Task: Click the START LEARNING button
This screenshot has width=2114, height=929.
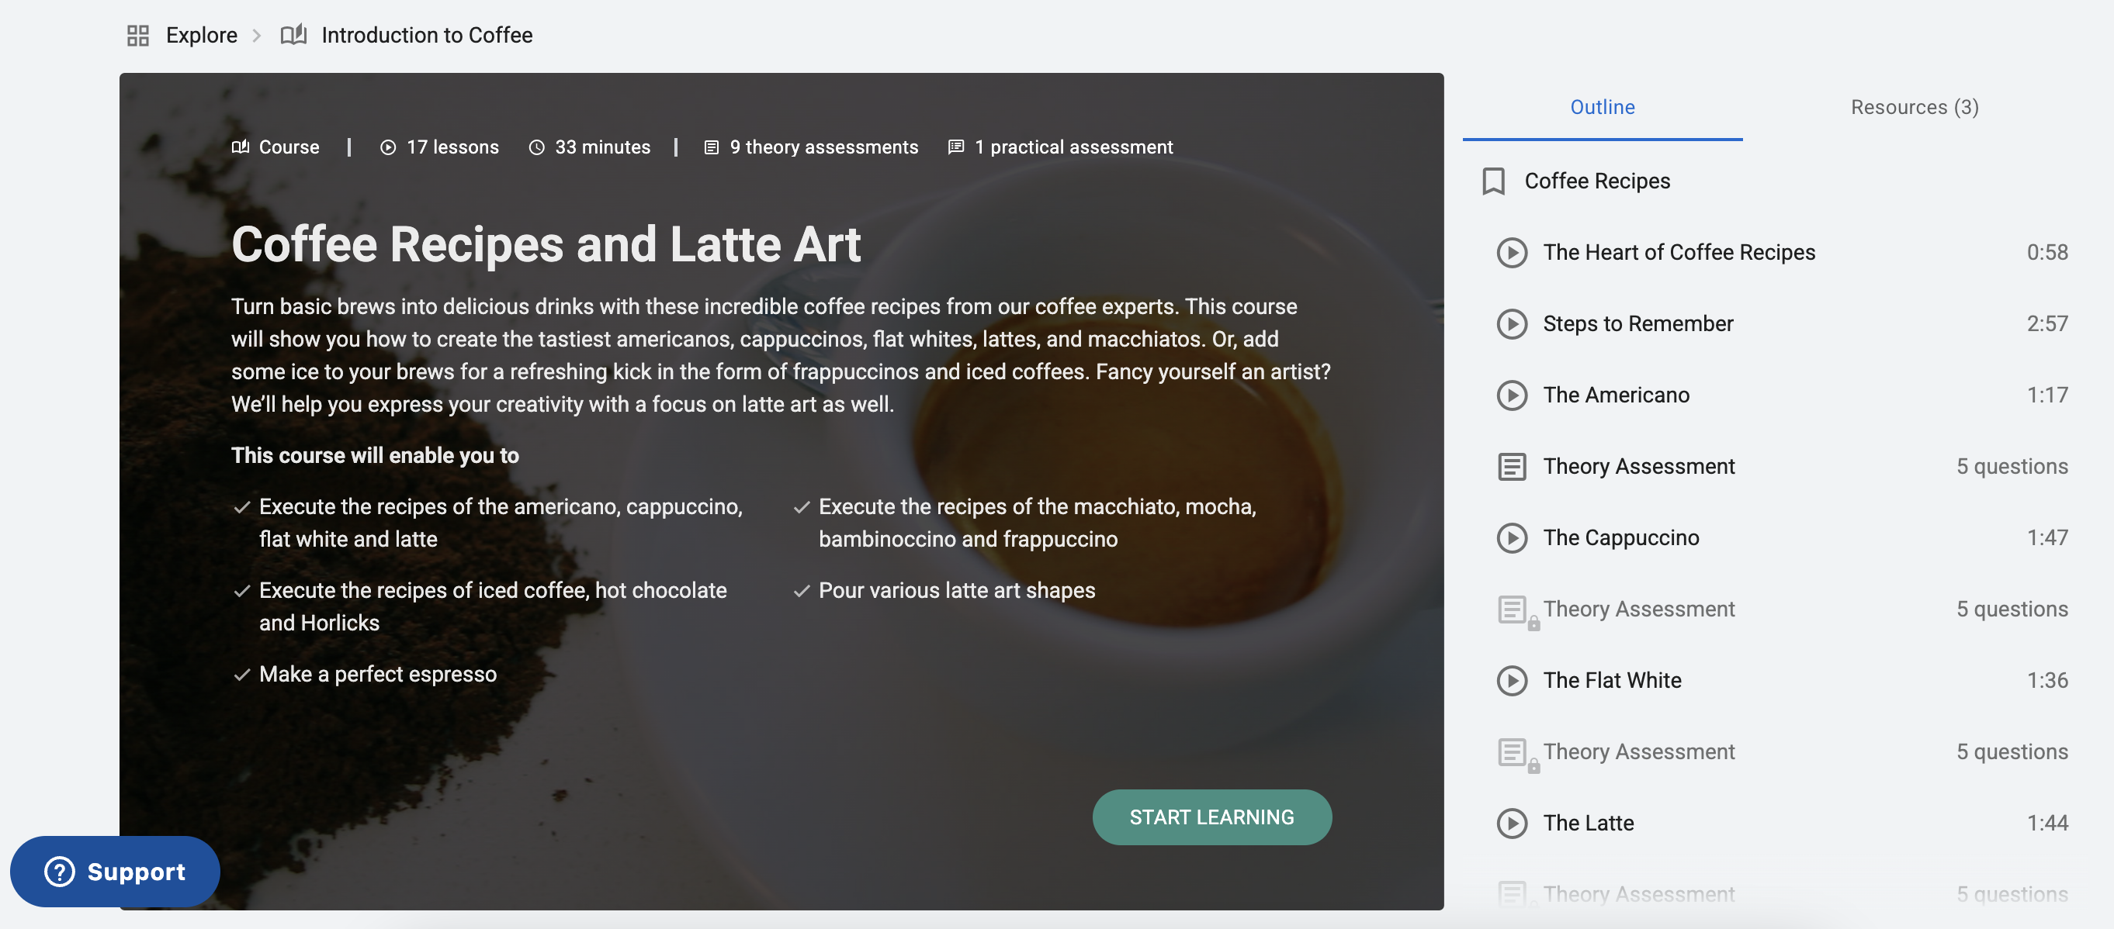Action: tap(1211, 817)
